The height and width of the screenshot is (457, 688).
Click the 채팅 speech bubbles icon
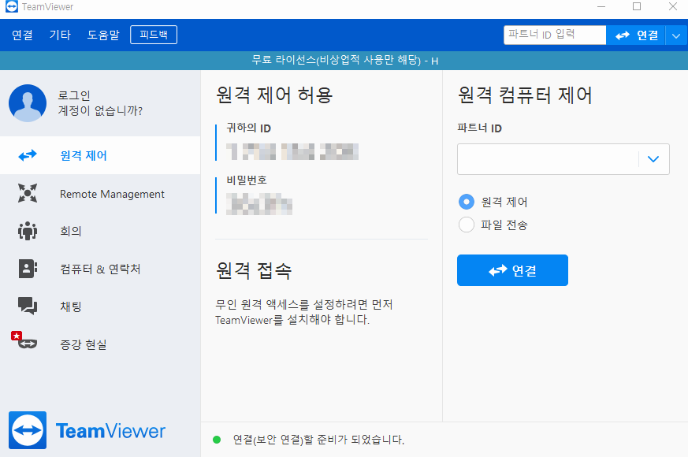click(28, 307)
